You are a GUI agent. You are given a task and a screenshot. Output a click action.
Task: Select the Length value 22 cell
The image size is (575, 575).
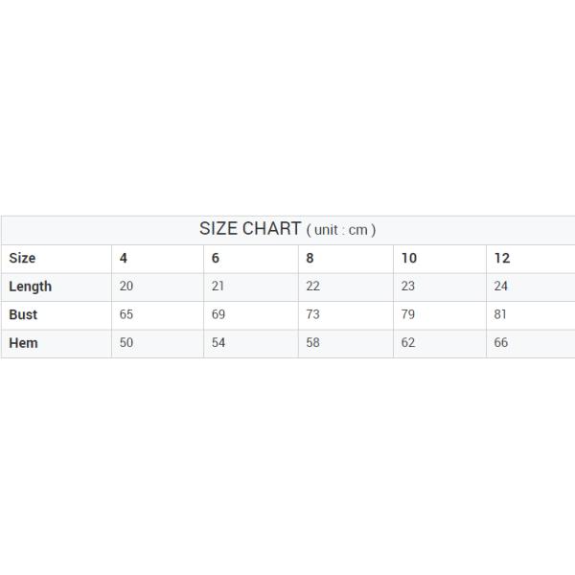[313, 287]
